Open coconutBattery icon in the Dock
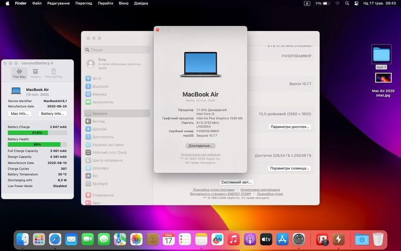Screen dimensions: 401x251 (x=338, y=239)
